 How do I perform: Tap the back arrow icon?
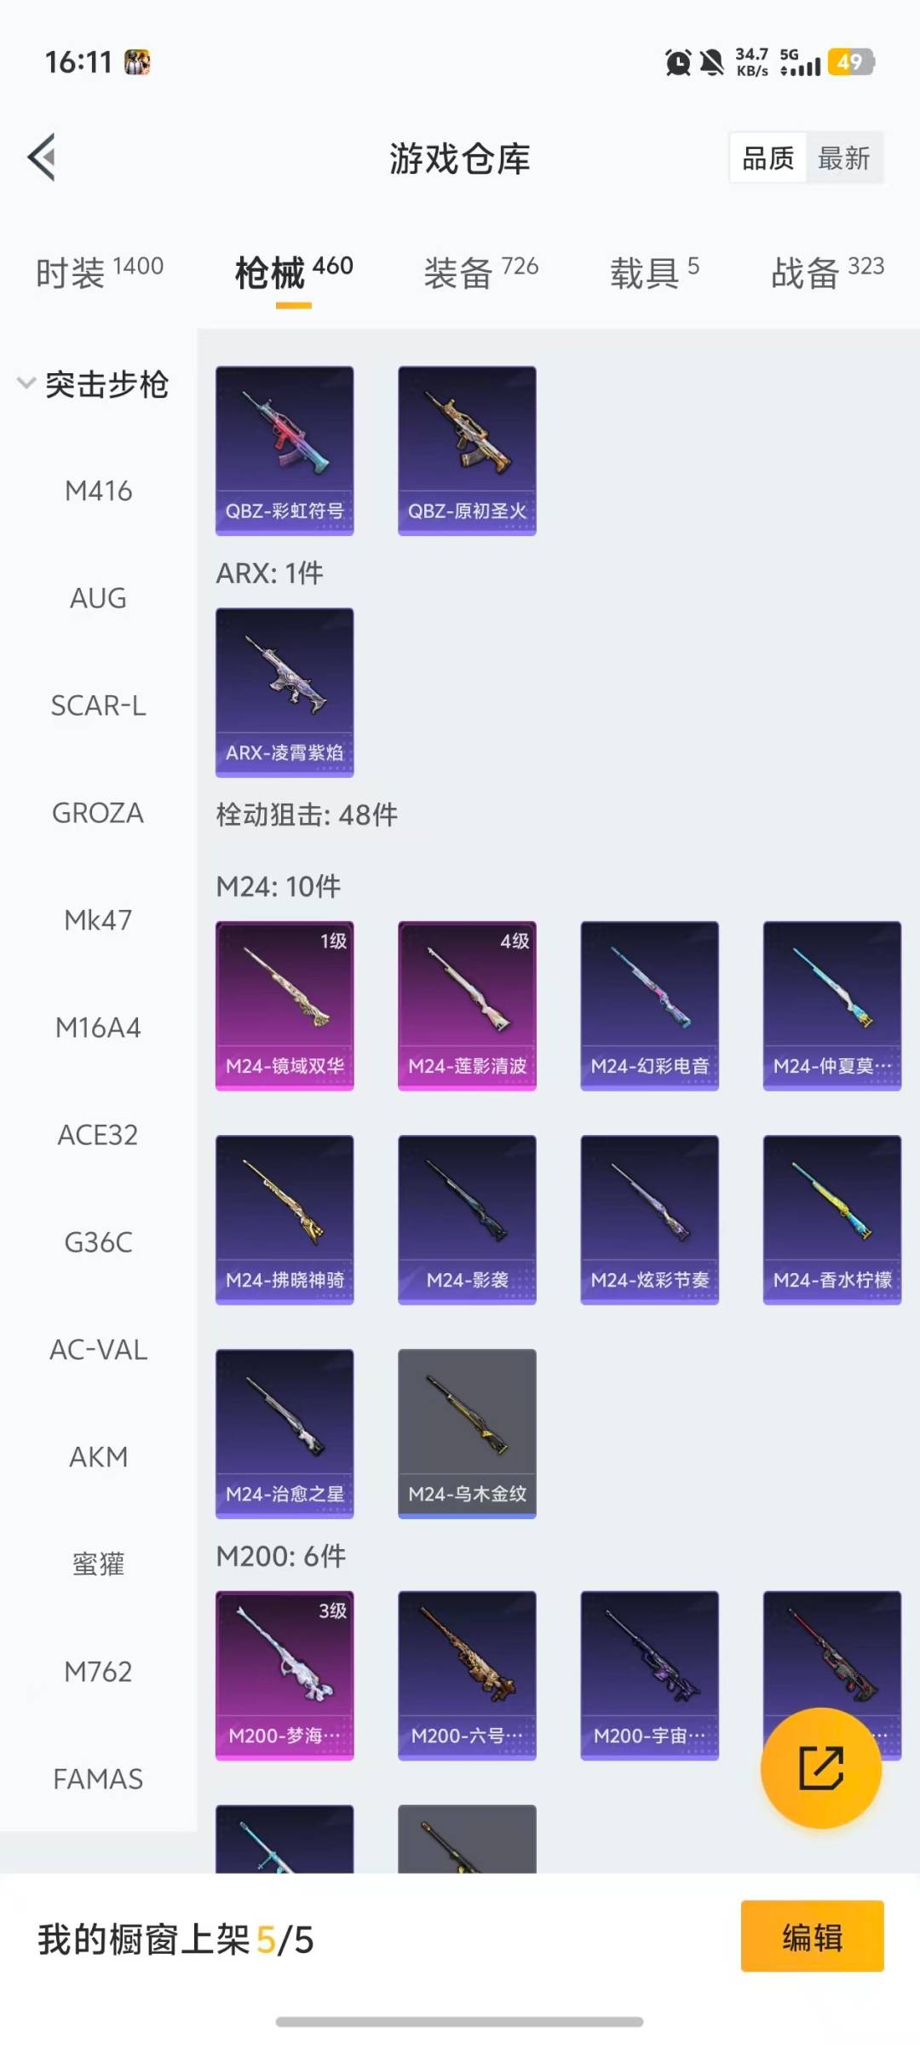[42, 158]
